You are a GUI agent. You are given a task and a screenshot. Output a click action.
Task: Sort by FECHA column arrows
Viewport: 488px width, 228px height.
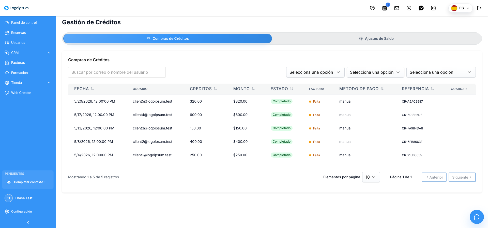coord(92,89)
